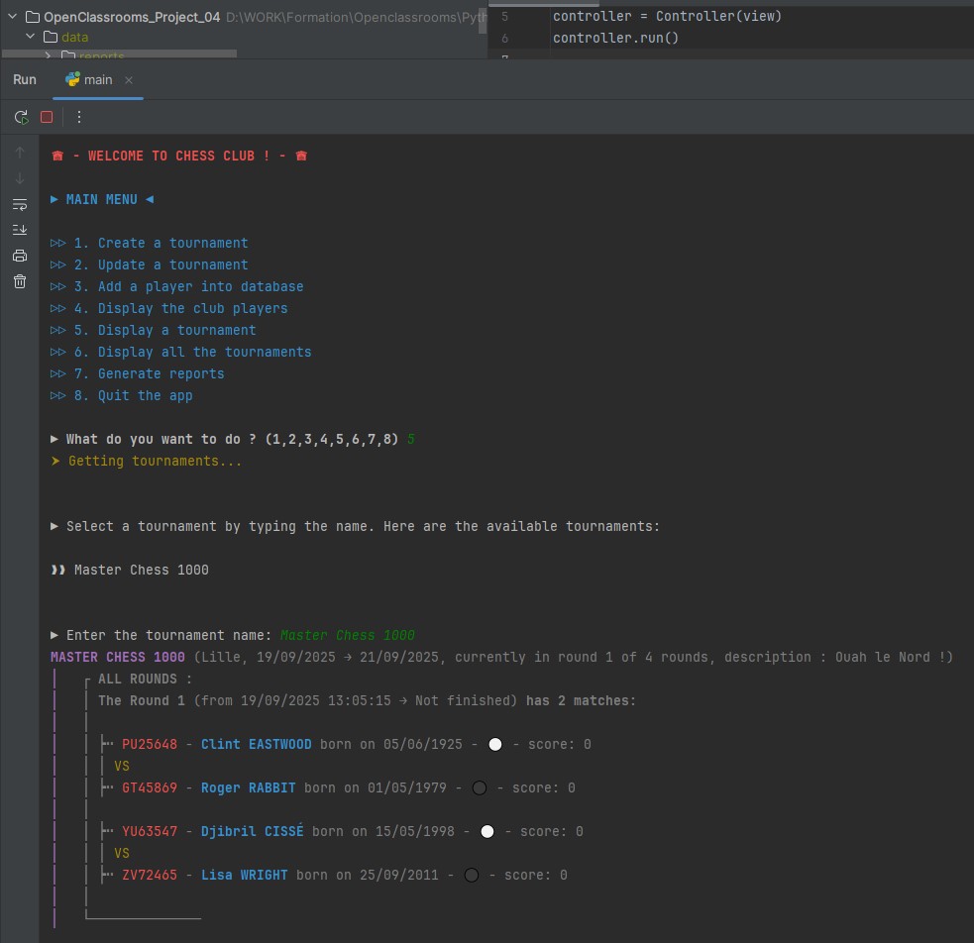Clear all console output with trash icon
The width and height of the screenshot is (974, 943).
(20, 281)
